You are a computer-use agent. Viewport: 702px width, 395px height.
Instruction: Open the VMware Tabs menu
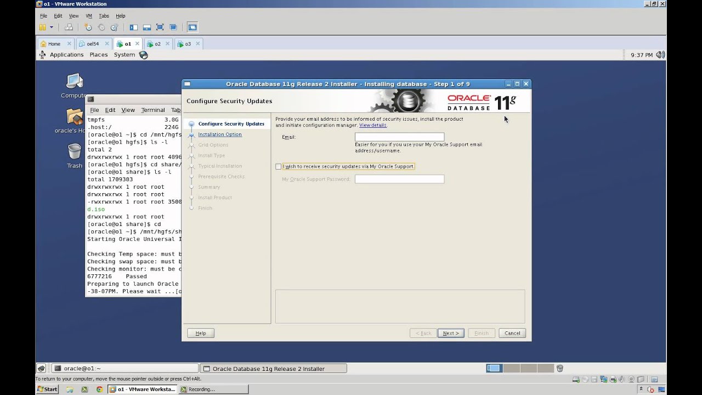click(x=104, y=16)
